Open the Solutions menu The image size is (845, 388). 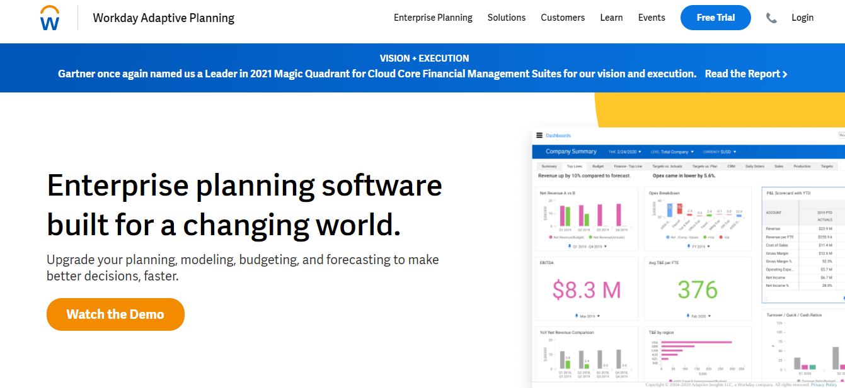coord(507,18)
